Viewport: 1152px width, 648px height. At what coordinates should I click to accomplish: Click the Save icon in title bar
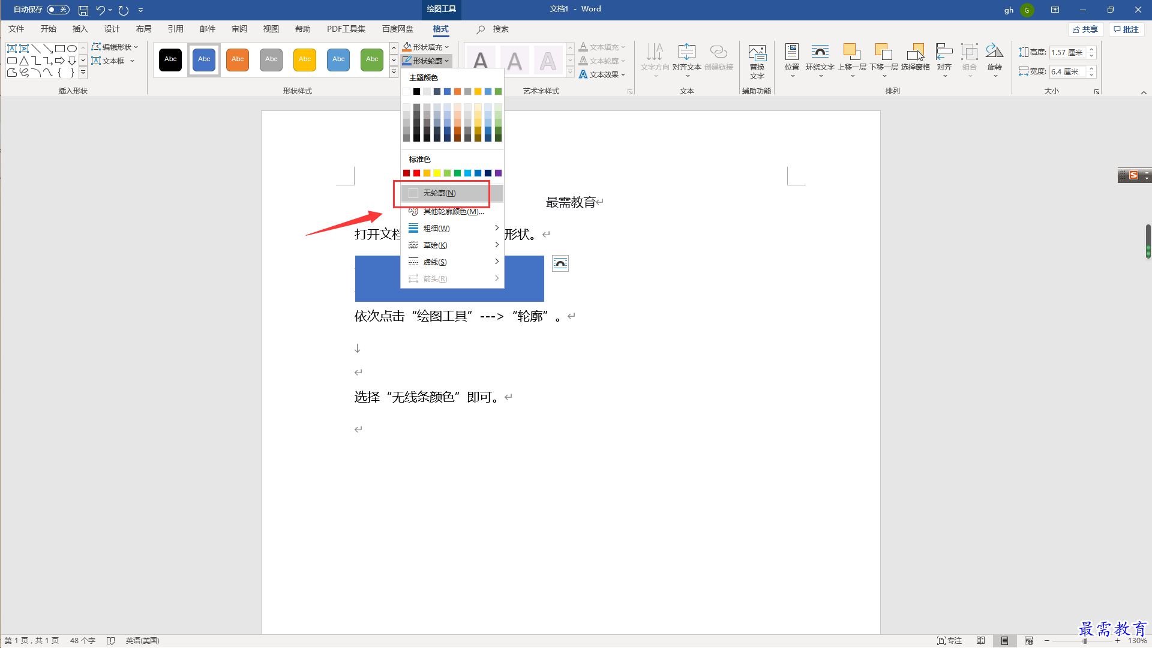pos(83,10)
